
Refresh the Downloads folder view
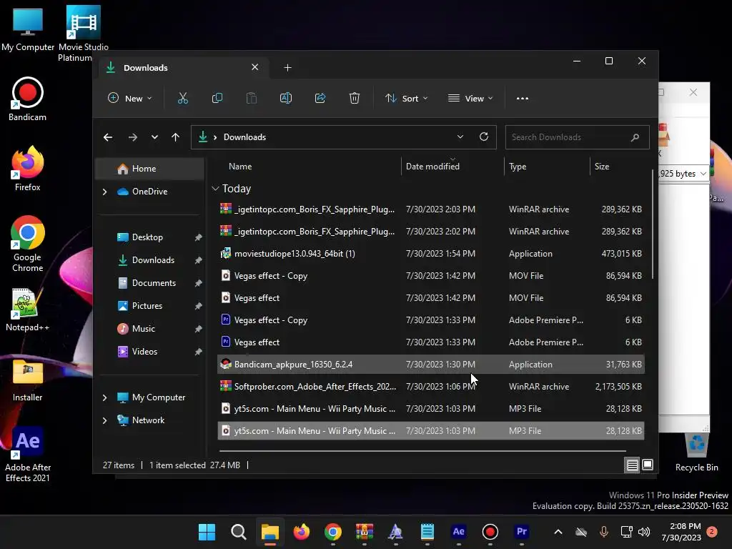click(x=484, y=137)
